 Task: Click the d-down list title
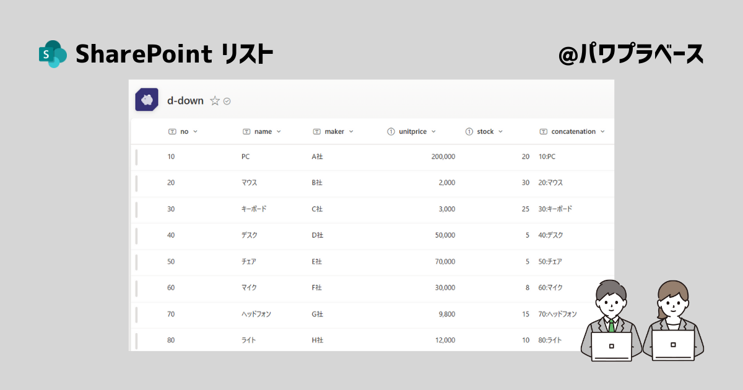pos(186,100)
